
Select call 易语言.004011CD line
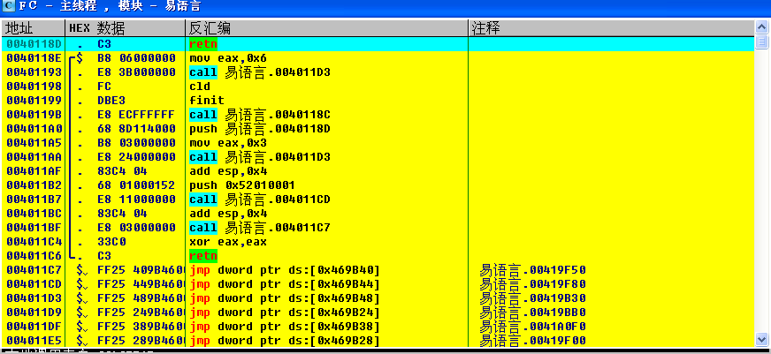click(260, 200)
